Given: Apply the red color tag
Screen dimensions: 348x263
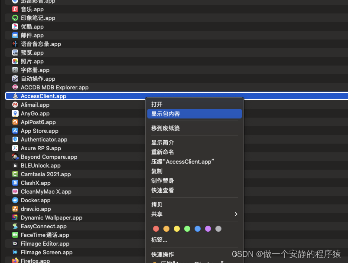Looking at the screenshot, I should pos(156,229).
